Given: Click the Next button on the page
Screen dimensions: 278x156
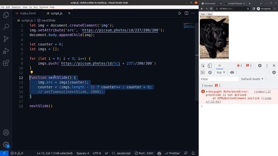Looking at the screenshot, I should point(210,14).
